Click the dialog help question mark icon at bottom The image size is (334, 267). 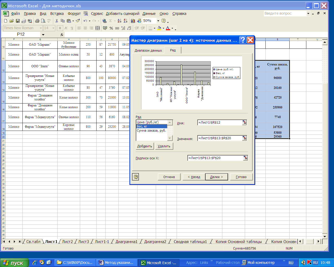[136, 177]
